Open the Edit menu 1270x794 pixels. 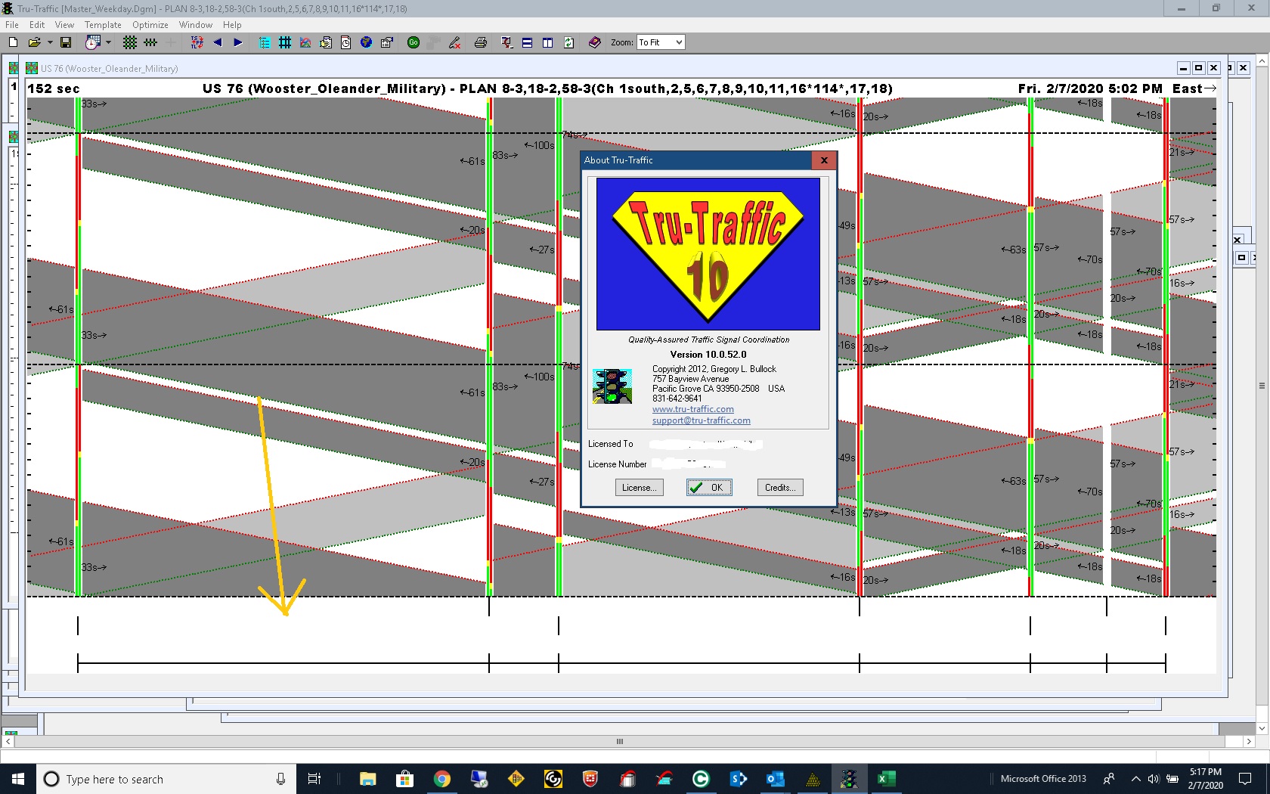37,25
